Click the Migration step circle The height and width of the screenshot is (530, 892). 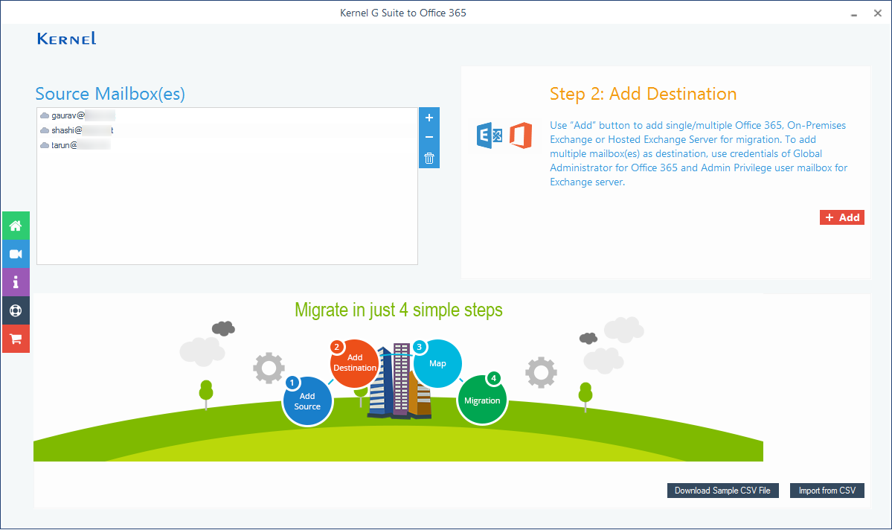[482, 400]
